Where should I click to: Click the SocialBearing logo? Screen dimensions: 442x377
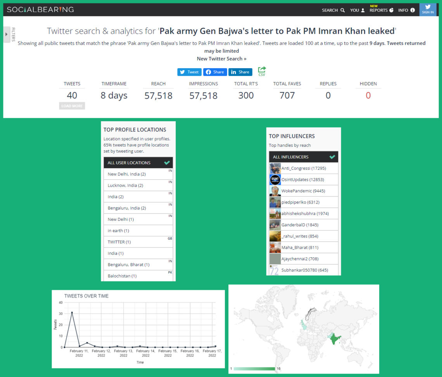pyautogui.click(x=40, y=10)
